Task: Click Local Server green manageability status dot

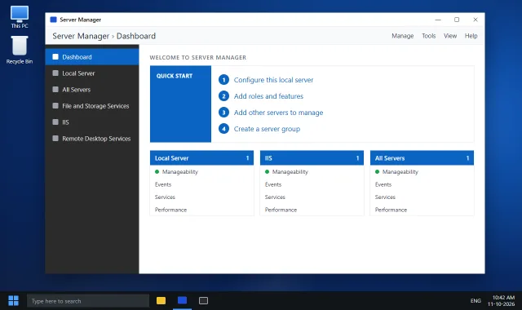Action: click(157, 172)
